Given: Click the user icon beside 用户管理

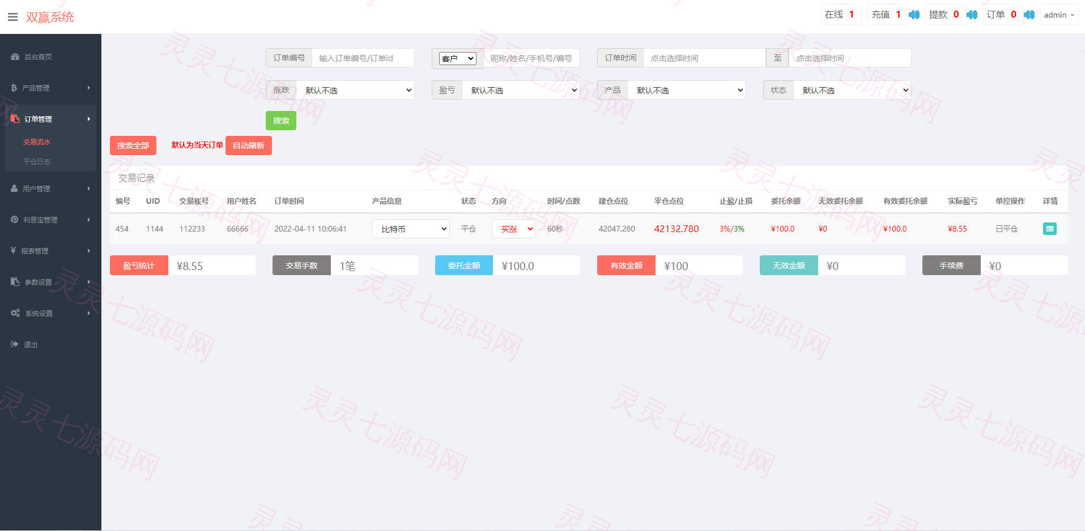Looking at the screenshot, I should 14,189.
